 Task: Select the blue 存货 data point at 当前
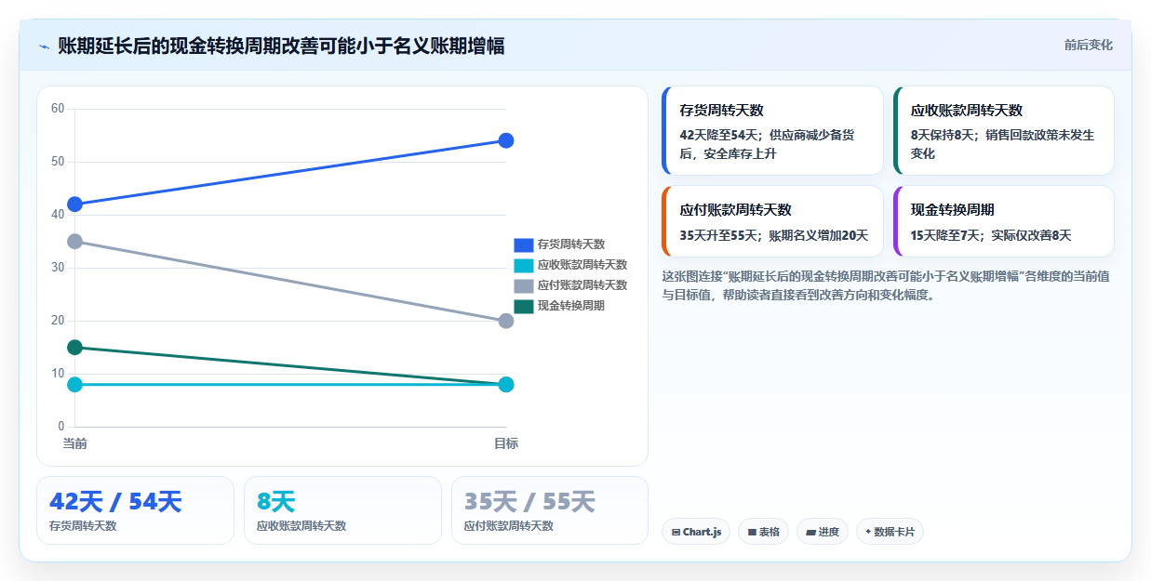[75, 205]
